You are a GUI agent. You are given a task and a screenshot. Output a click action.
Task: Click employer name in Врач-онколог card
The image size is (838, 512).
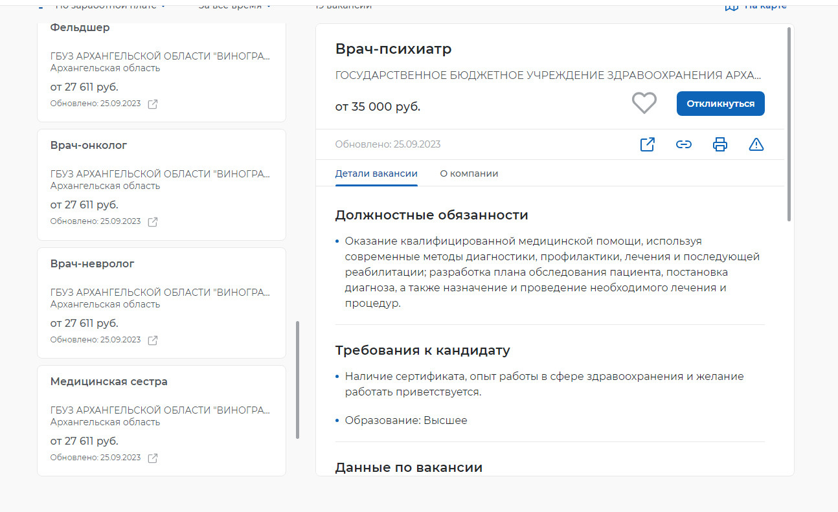coord(160,174)
